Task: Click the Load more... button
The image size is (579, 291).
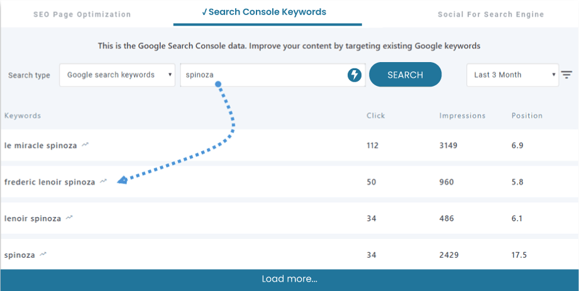Action: [x=289, y=279]
